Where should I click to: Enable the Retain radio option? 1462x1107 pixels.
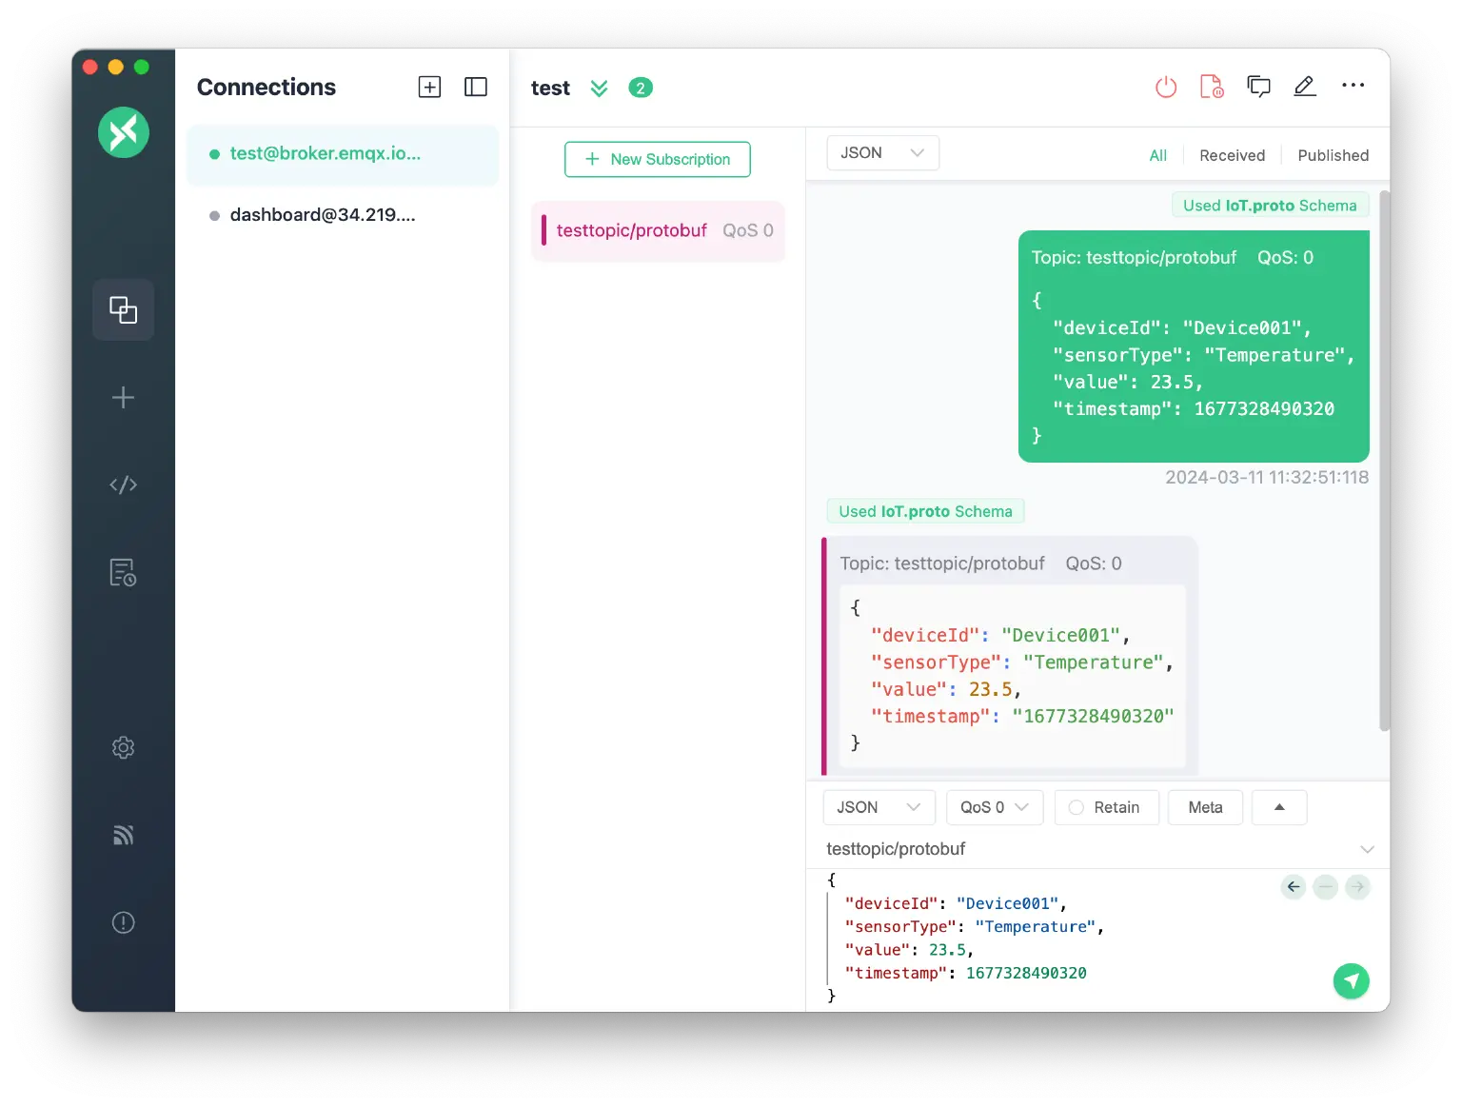1077,807
